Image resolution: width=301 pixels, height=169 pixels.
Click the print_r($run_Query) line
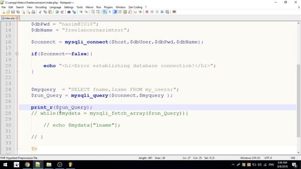62,108
